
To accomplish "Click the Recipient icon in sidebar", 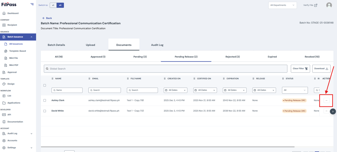I will [4, 25].
